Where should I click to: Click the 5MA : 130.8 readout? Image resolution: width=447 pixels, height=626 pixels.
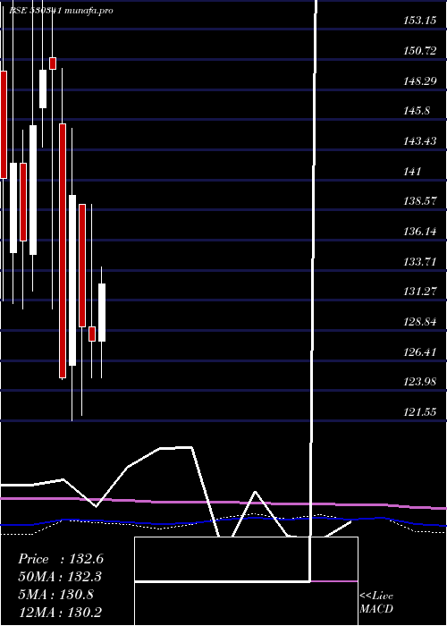click(55, 595)
